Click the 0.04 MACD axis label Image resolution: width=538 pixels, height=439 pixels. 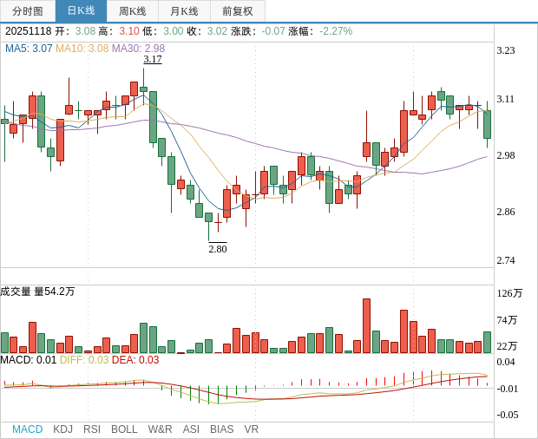point(506,362)
